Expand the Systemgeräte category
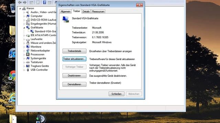The height and width of the screenshot is (123, 220). coord(24,58)
